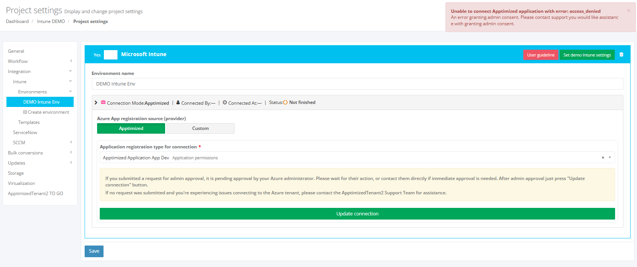637x267 pixels.
Task: Clear the application registration type selection
Action: (x=603, y=158)
